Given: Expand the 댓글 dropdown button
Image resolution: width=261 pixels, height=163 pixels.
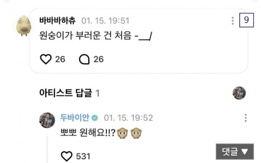Looking at the screenshot, I should point(234,152).
